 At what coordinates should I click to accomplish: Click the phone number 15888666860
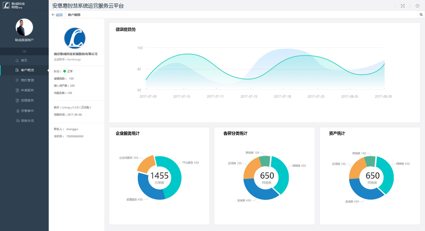coord(75,136)
